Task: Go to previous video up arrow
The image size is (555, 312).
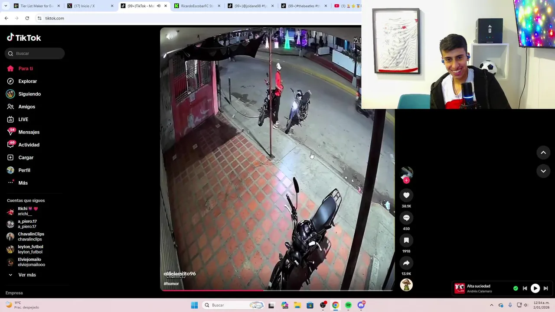Action: point(543,153)
